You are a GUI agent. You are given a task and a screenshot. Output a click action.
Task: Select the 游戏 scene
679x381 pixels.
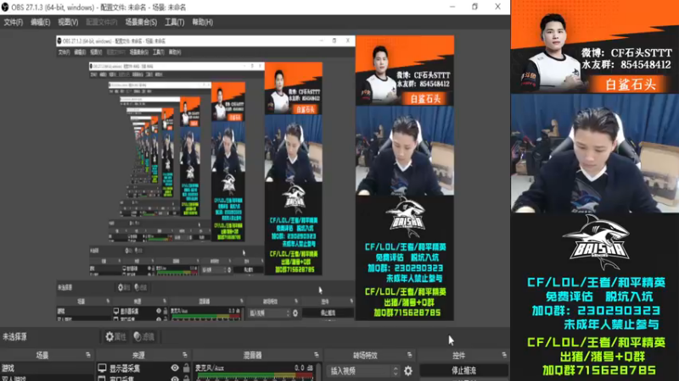[x=47, y=368]
